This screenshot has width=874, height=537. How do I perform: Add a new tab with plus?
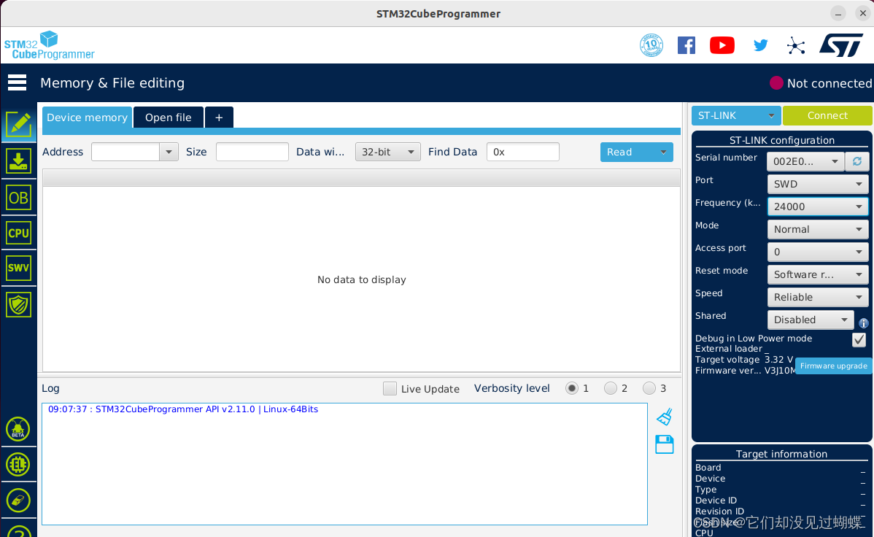(x=219, y=117)
